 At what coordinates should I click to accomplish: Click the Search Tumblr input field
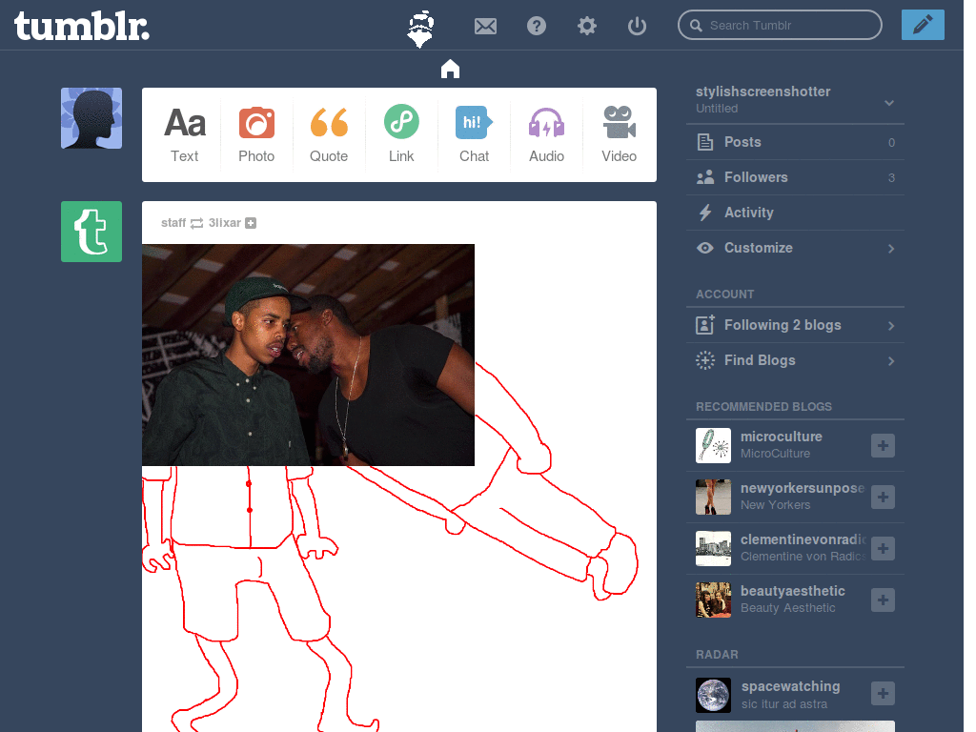click(780, 25)
